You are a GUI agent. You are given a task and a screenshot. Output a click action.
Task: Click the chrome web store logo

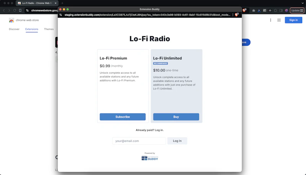click(x=24, y=20)
